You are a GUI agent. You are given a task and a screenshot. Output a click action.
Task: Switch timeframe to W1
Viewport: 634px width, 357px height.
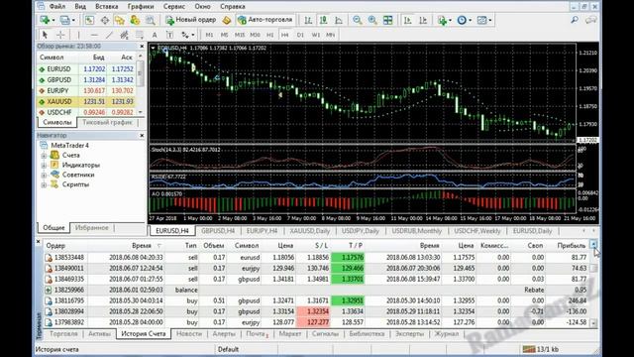click(x=315, y=35)
